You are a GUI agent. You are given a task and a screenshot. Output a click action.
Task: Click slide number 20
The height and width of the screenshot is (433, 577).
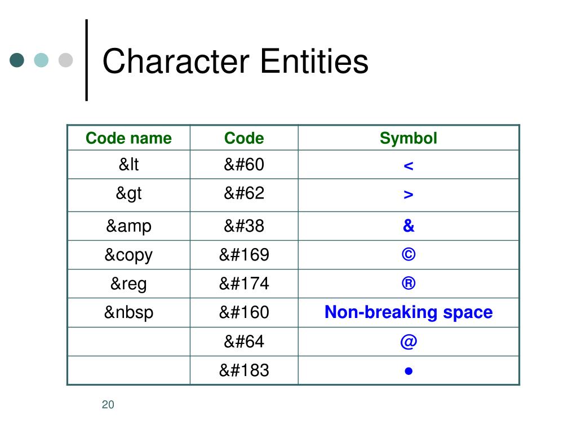(x=108, y=405)
